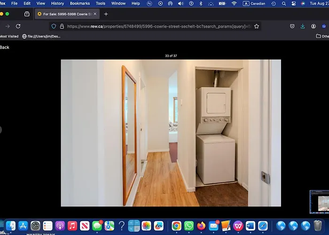
Task: Open Siri from the menu bar
Action: coord(303,4)
